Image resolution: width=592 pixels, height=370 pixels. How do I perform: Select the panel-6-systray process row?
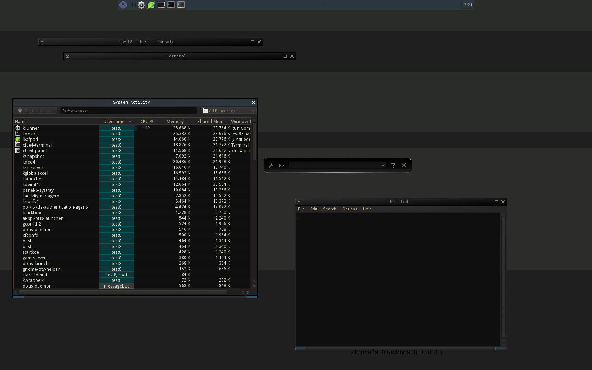coord(132,190)
